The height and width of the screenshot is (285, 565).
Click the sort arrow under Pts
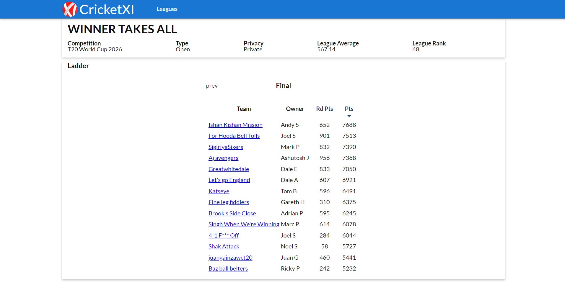[349, 116]
